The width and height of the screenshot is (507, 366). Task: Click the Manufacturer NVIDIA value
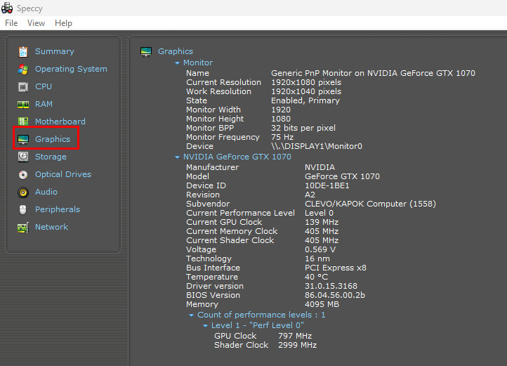(320, 167)
